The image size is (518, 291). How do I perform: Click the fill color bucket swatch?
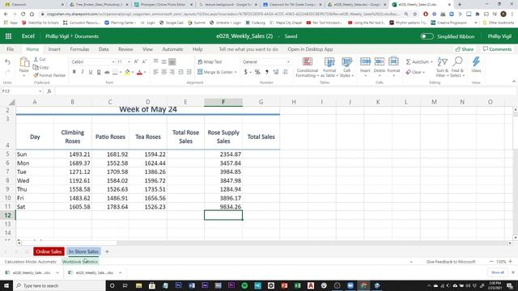127,72
